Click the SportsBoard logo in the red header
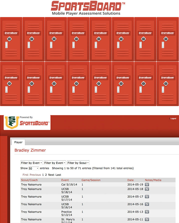This screenshot has width=179, height=223. [x=34, y=123]
